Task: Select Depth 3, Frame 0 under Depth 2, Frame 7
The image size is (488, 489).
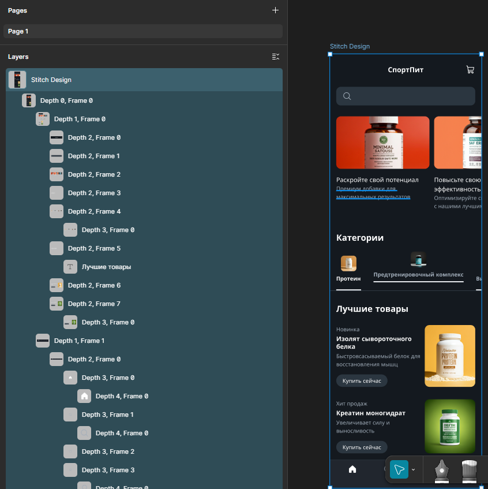Action: click(x=144, y=322)
